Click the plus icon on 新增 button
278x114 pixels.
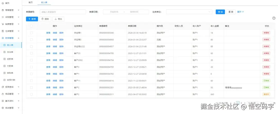pos(29,19)
